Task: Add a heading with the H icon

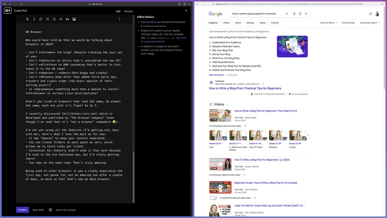Action: tap(60, 19)
